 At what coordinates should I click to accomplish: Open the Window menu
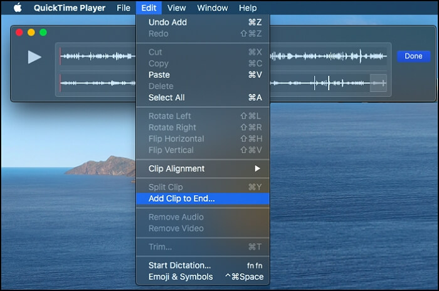point(212,8)
